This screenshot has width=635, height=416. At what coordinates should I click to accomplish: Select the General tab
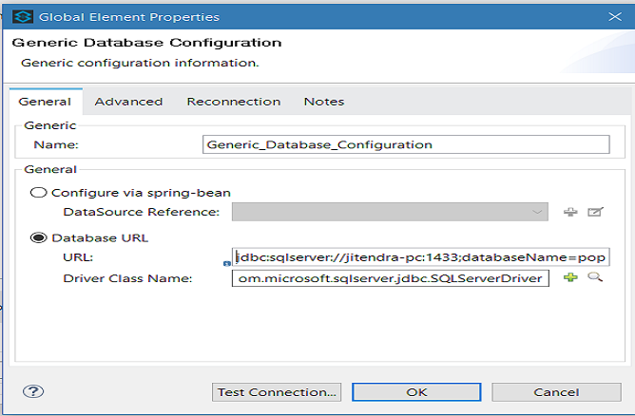click(x=45, y=102)
